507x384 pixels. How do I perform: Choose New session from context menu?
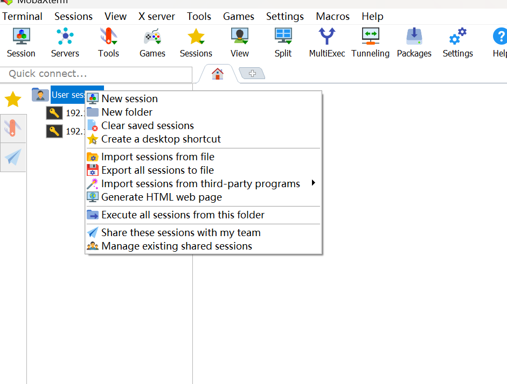click(x=203, y=98)
